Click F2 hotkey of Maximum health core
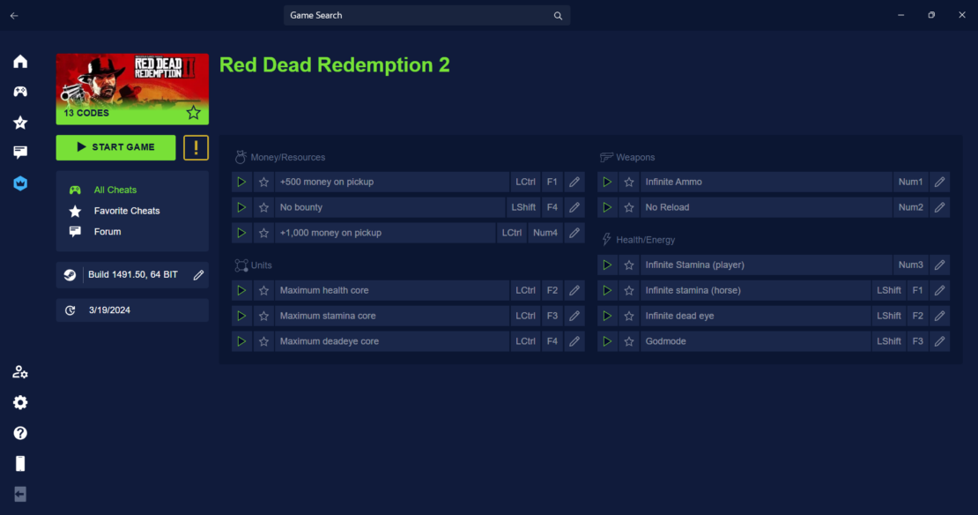 pyautogui.click(x=552, y=290)
